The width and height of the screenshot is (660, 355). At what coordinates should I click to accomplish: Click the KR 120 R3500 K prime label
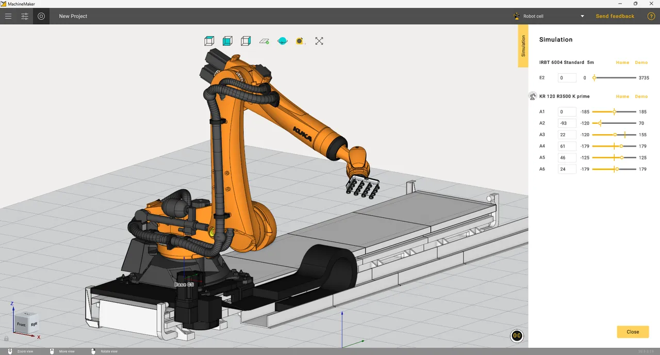[x=565, y=96]
